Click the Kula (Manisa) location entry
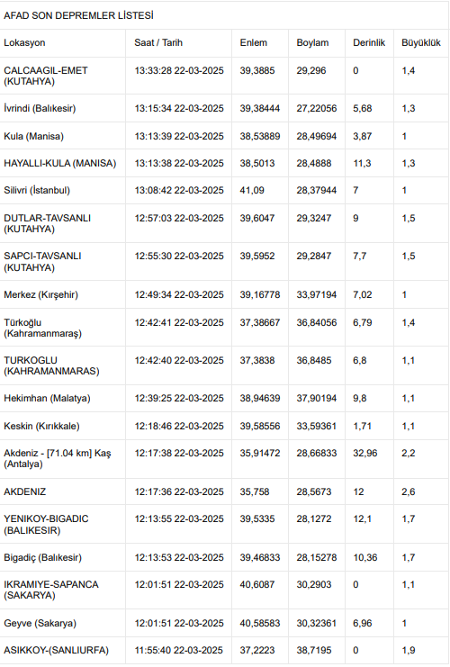The height and width of the screenshot is (667, 450). pos(33,136)
